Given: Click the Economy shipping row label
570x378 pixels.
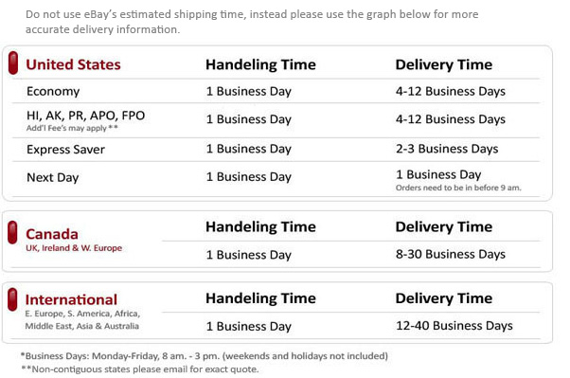Looking at the screenshot, I should (53, 91).
